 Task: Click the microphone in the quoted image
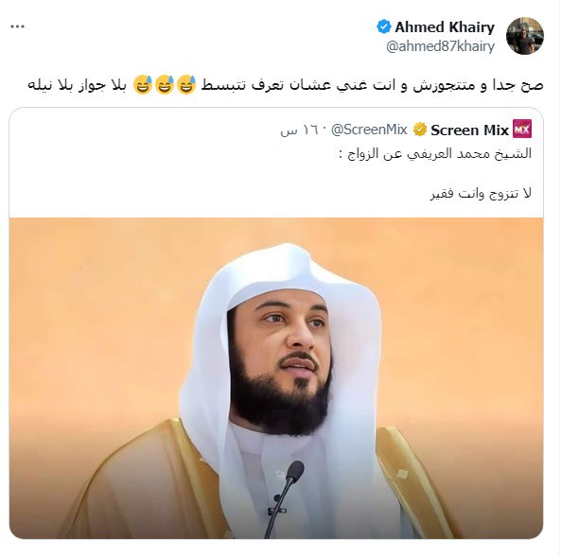point(285,499)
